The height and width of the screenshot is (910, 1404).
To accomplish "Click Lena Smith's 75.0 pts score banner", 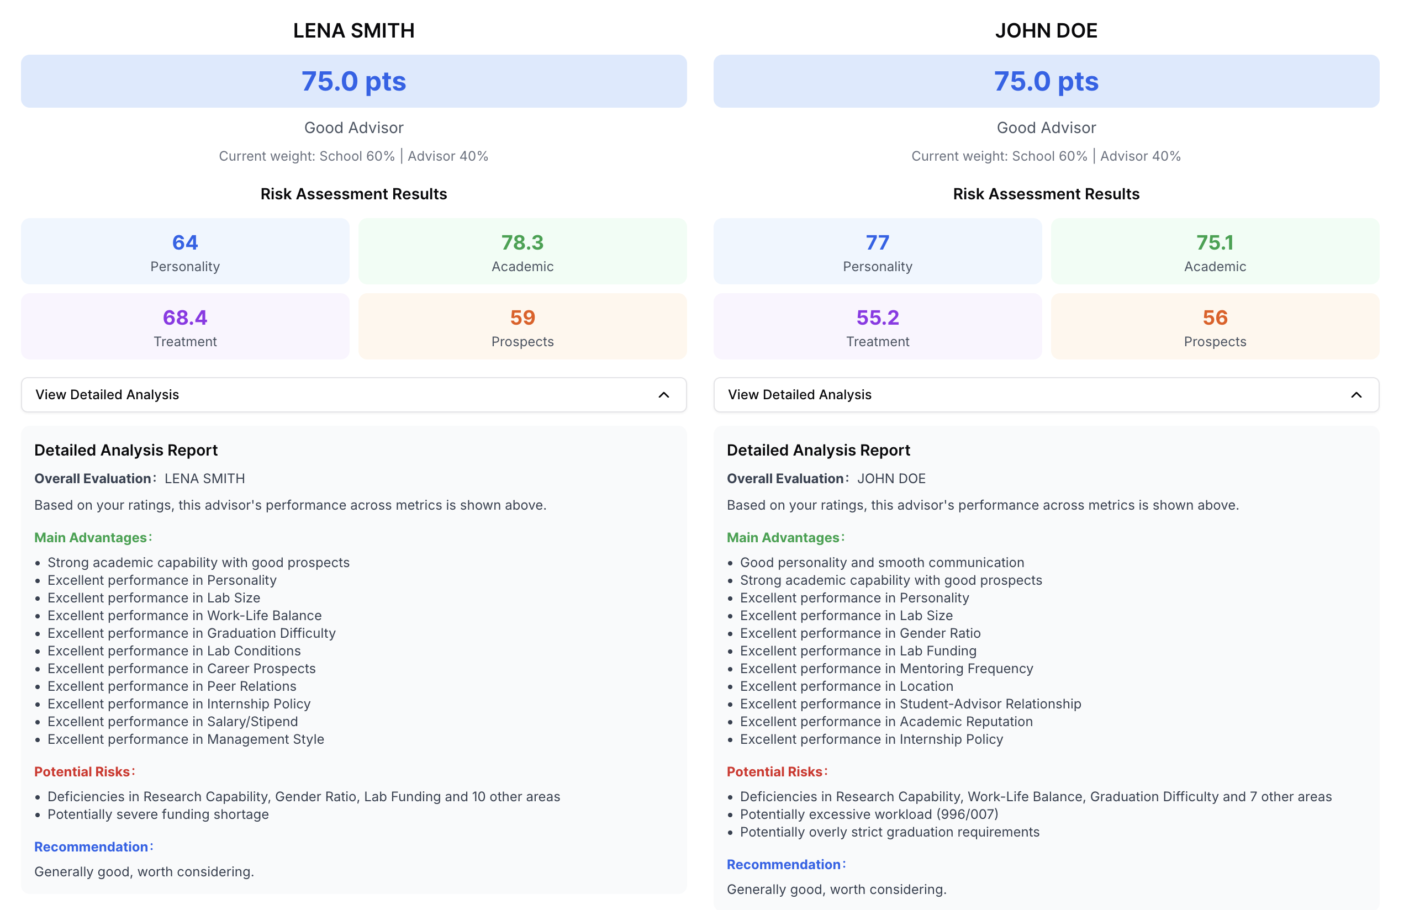I will click(x=354, y=81).
